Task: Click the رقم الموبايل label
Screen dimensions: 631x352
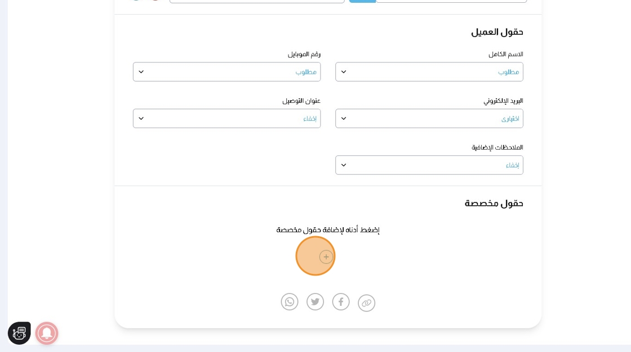Action: [x=304, y=54]
